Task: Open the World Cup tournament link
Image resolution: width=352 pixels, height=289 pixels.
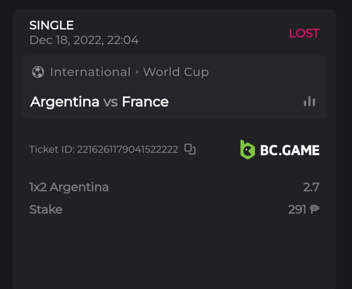Action: click(176, 72)
